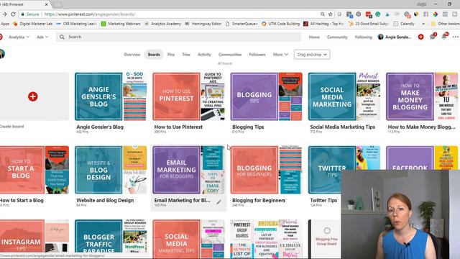Click the red plus icon in Pinterest header
The image size is (460, 259).
420,37
